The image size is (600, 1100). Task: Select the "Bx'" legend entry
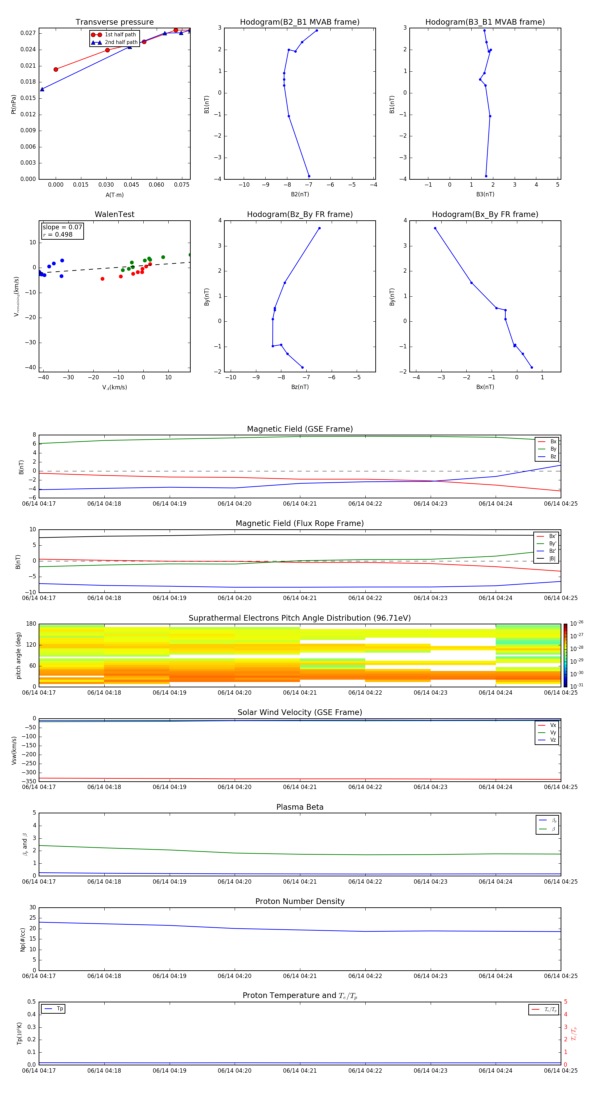pyautogui.click(x=546, y=536)
